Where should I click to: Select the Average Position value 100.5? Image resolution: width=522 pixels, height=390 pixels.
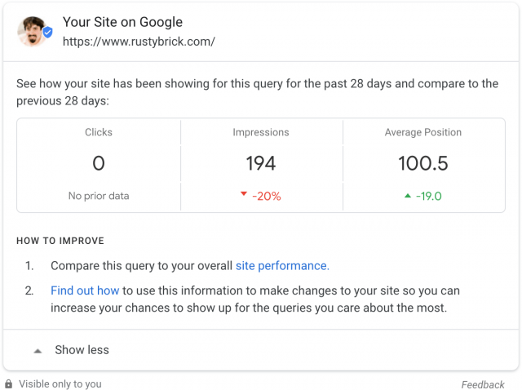[423, 163]
